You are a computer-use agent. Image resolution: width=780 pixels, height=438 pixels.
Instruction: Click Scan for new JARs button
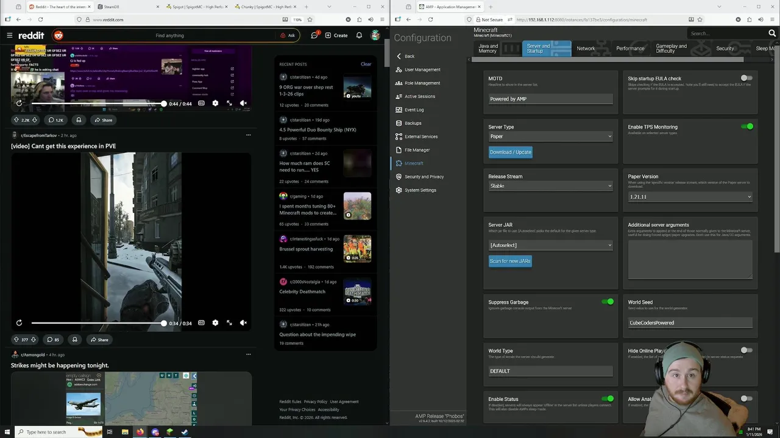tap(510, 261)
